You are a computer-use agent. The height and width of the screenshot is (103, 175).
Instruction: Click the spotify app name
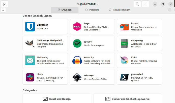tap(88, 42)
